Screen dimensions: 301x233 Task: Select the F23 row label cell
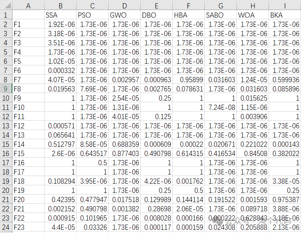[x=28, y=227]
